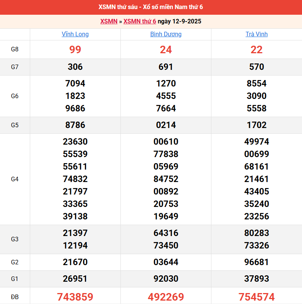This screenshot has height=304, width=302.
Task: Click G2 number 03644
Action: [166, 262]
